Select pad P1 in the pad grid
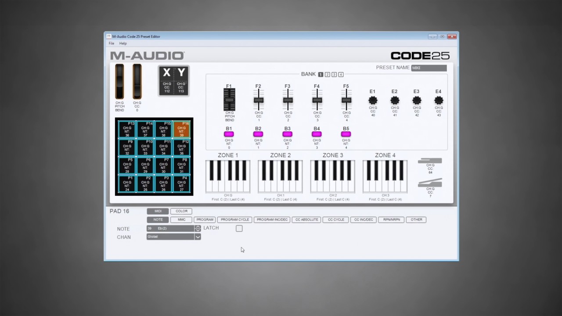 click(x=127, y=183)
